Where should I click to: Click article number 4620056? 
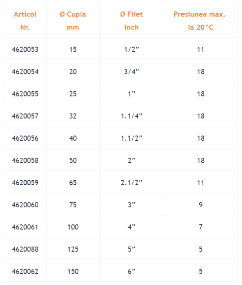25,138
